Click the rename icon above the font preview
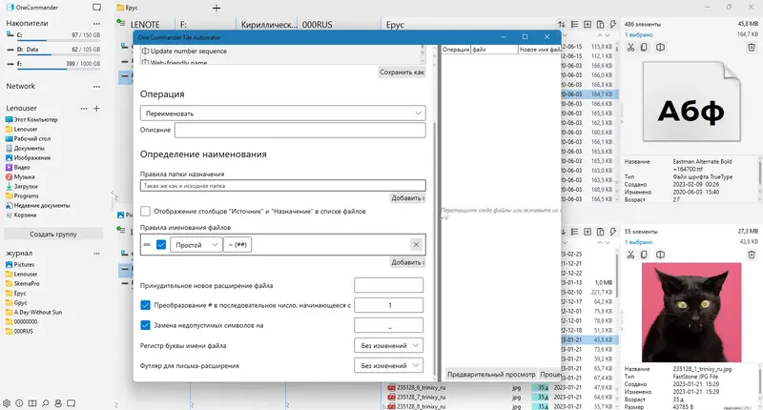The width and height of the screenshot is (763, 410). point(660,47)
